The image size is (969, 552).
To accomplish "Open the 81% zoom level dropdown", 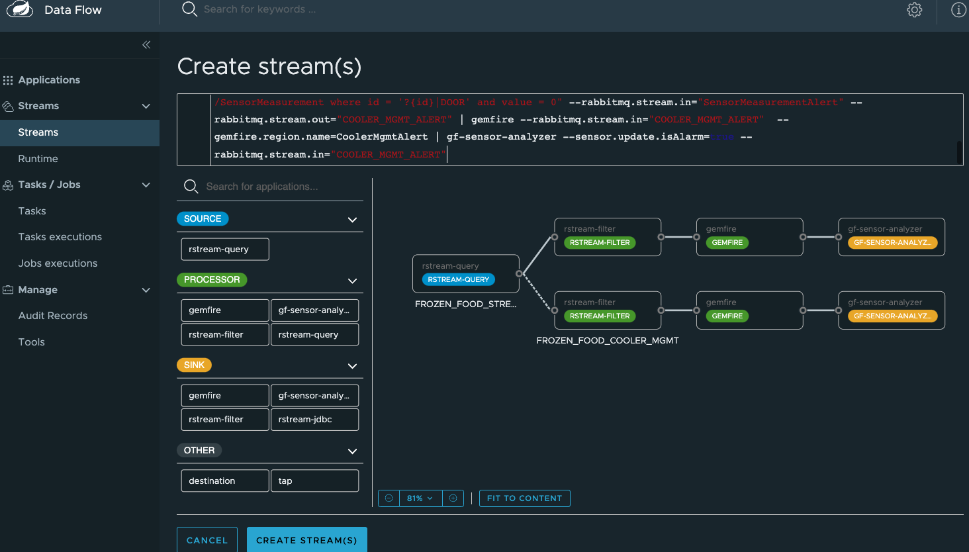I will pyautogui.click(x=420, y=498).
